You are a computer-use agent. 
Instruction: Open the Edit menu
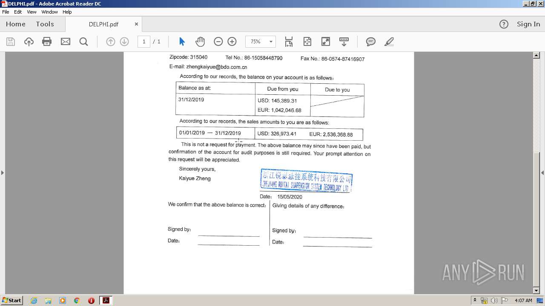click(18, 12)
